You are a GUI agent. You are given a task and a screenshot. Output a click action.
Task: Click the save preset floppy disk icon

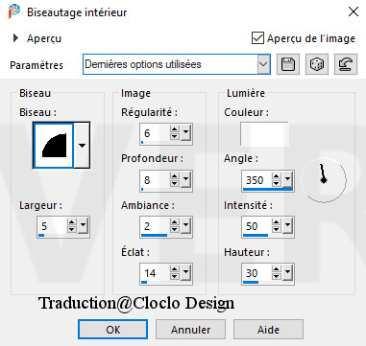click(288, 64)
